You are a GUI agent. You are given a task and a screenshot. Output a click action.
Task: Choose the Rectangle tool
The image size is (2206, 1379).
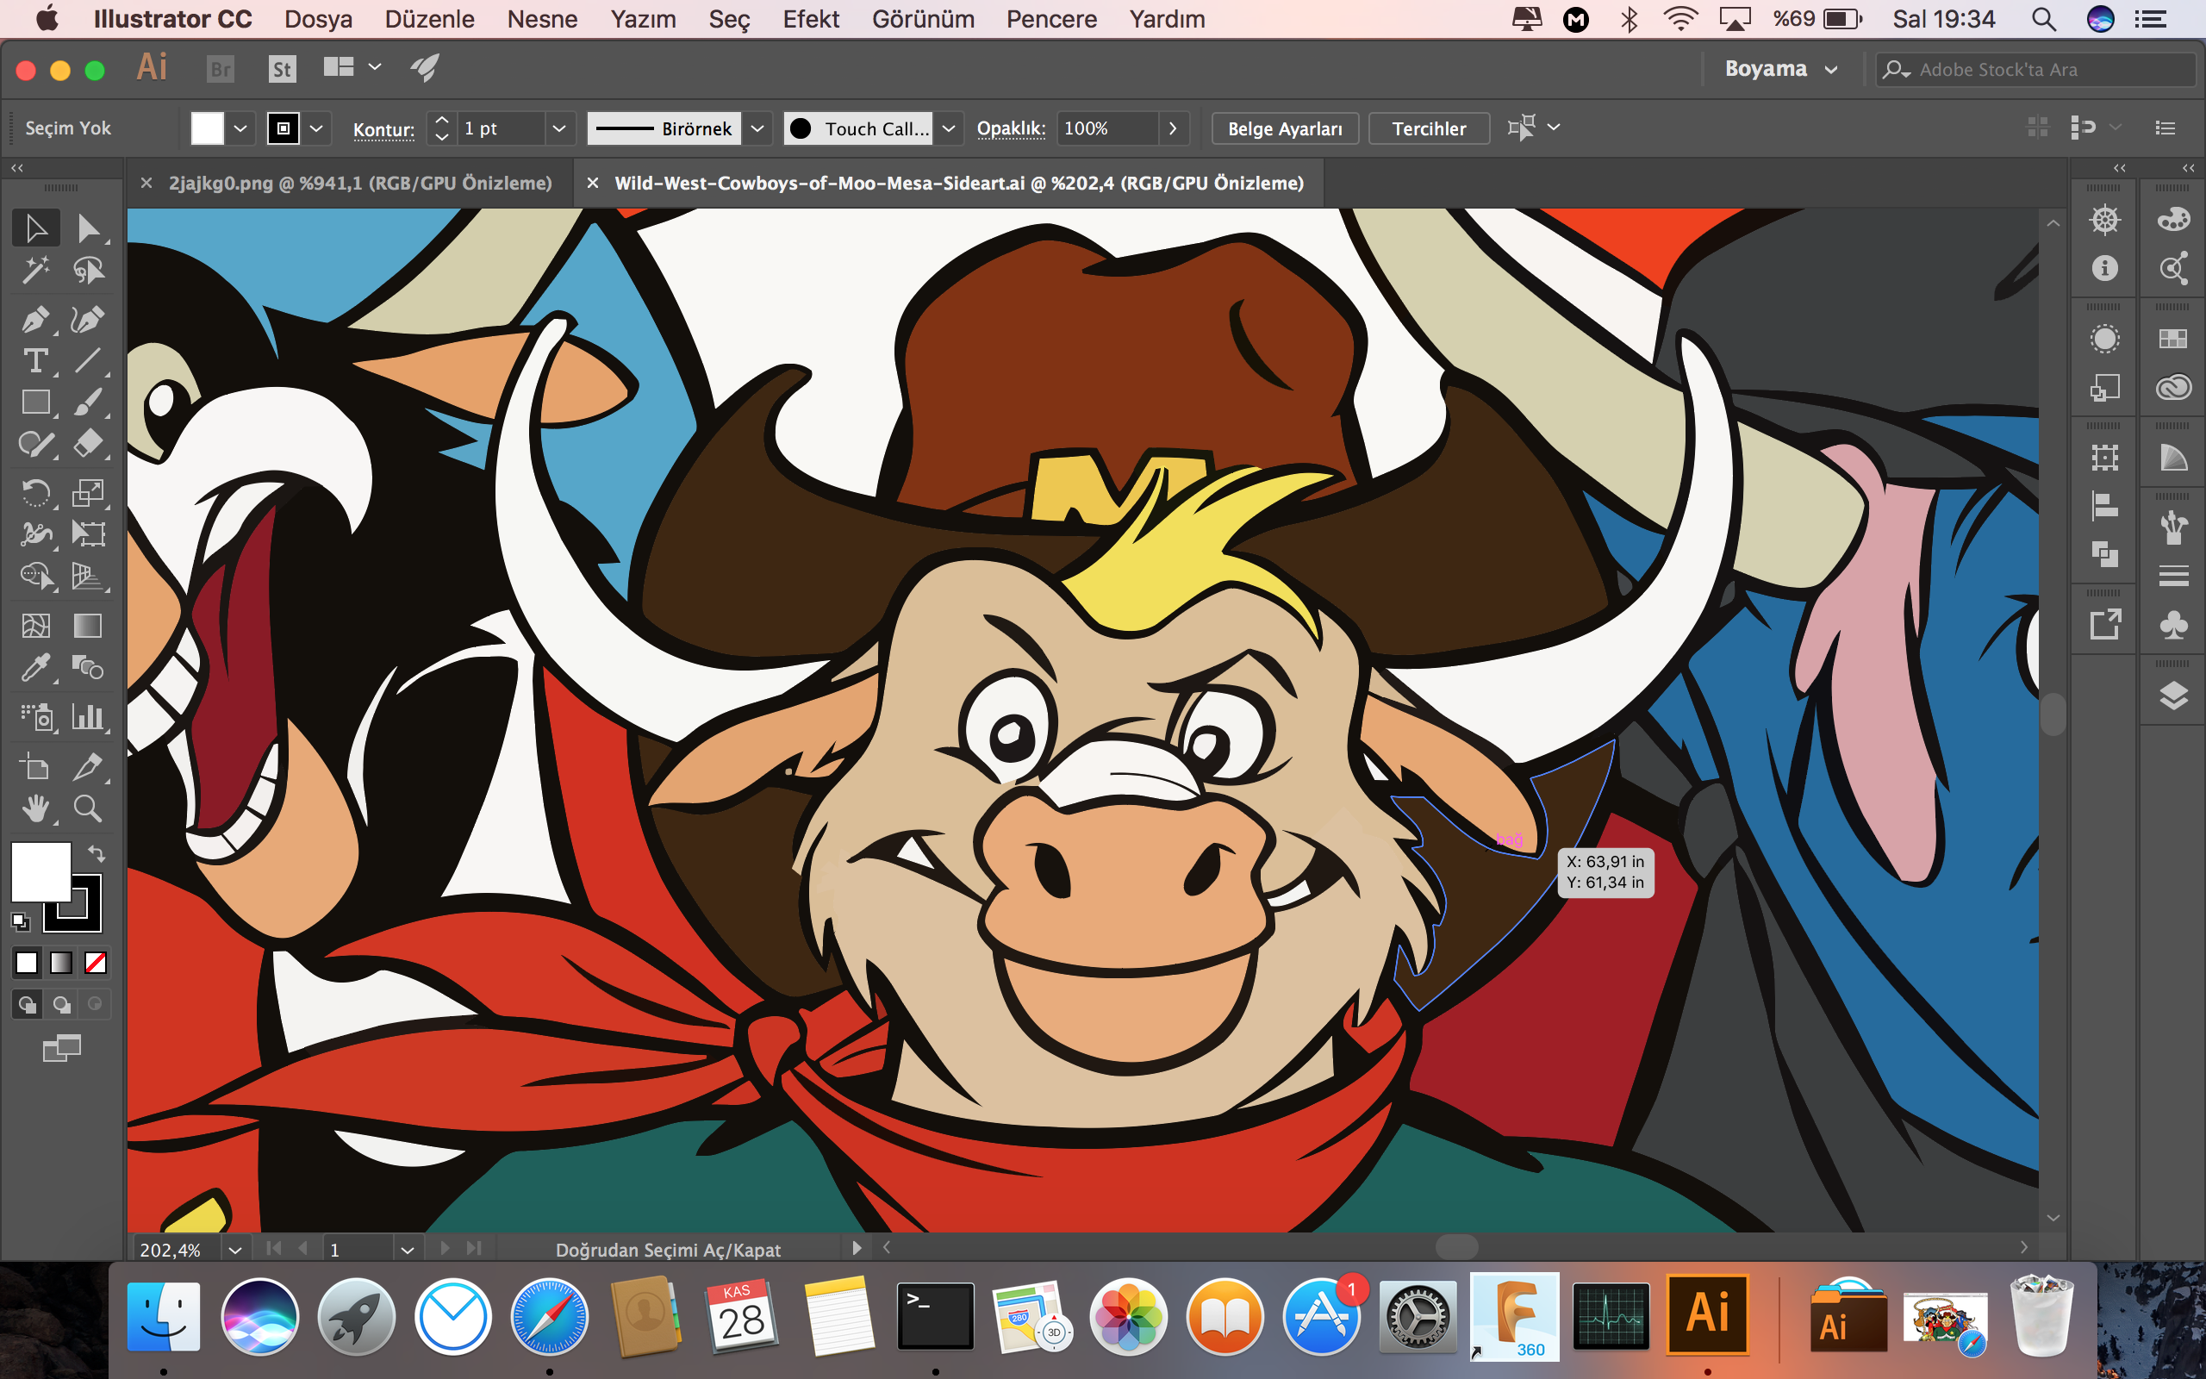[x=36, y=402]
